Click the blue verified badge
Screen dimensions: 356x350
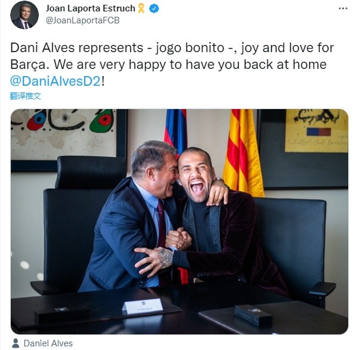[154, 8]
